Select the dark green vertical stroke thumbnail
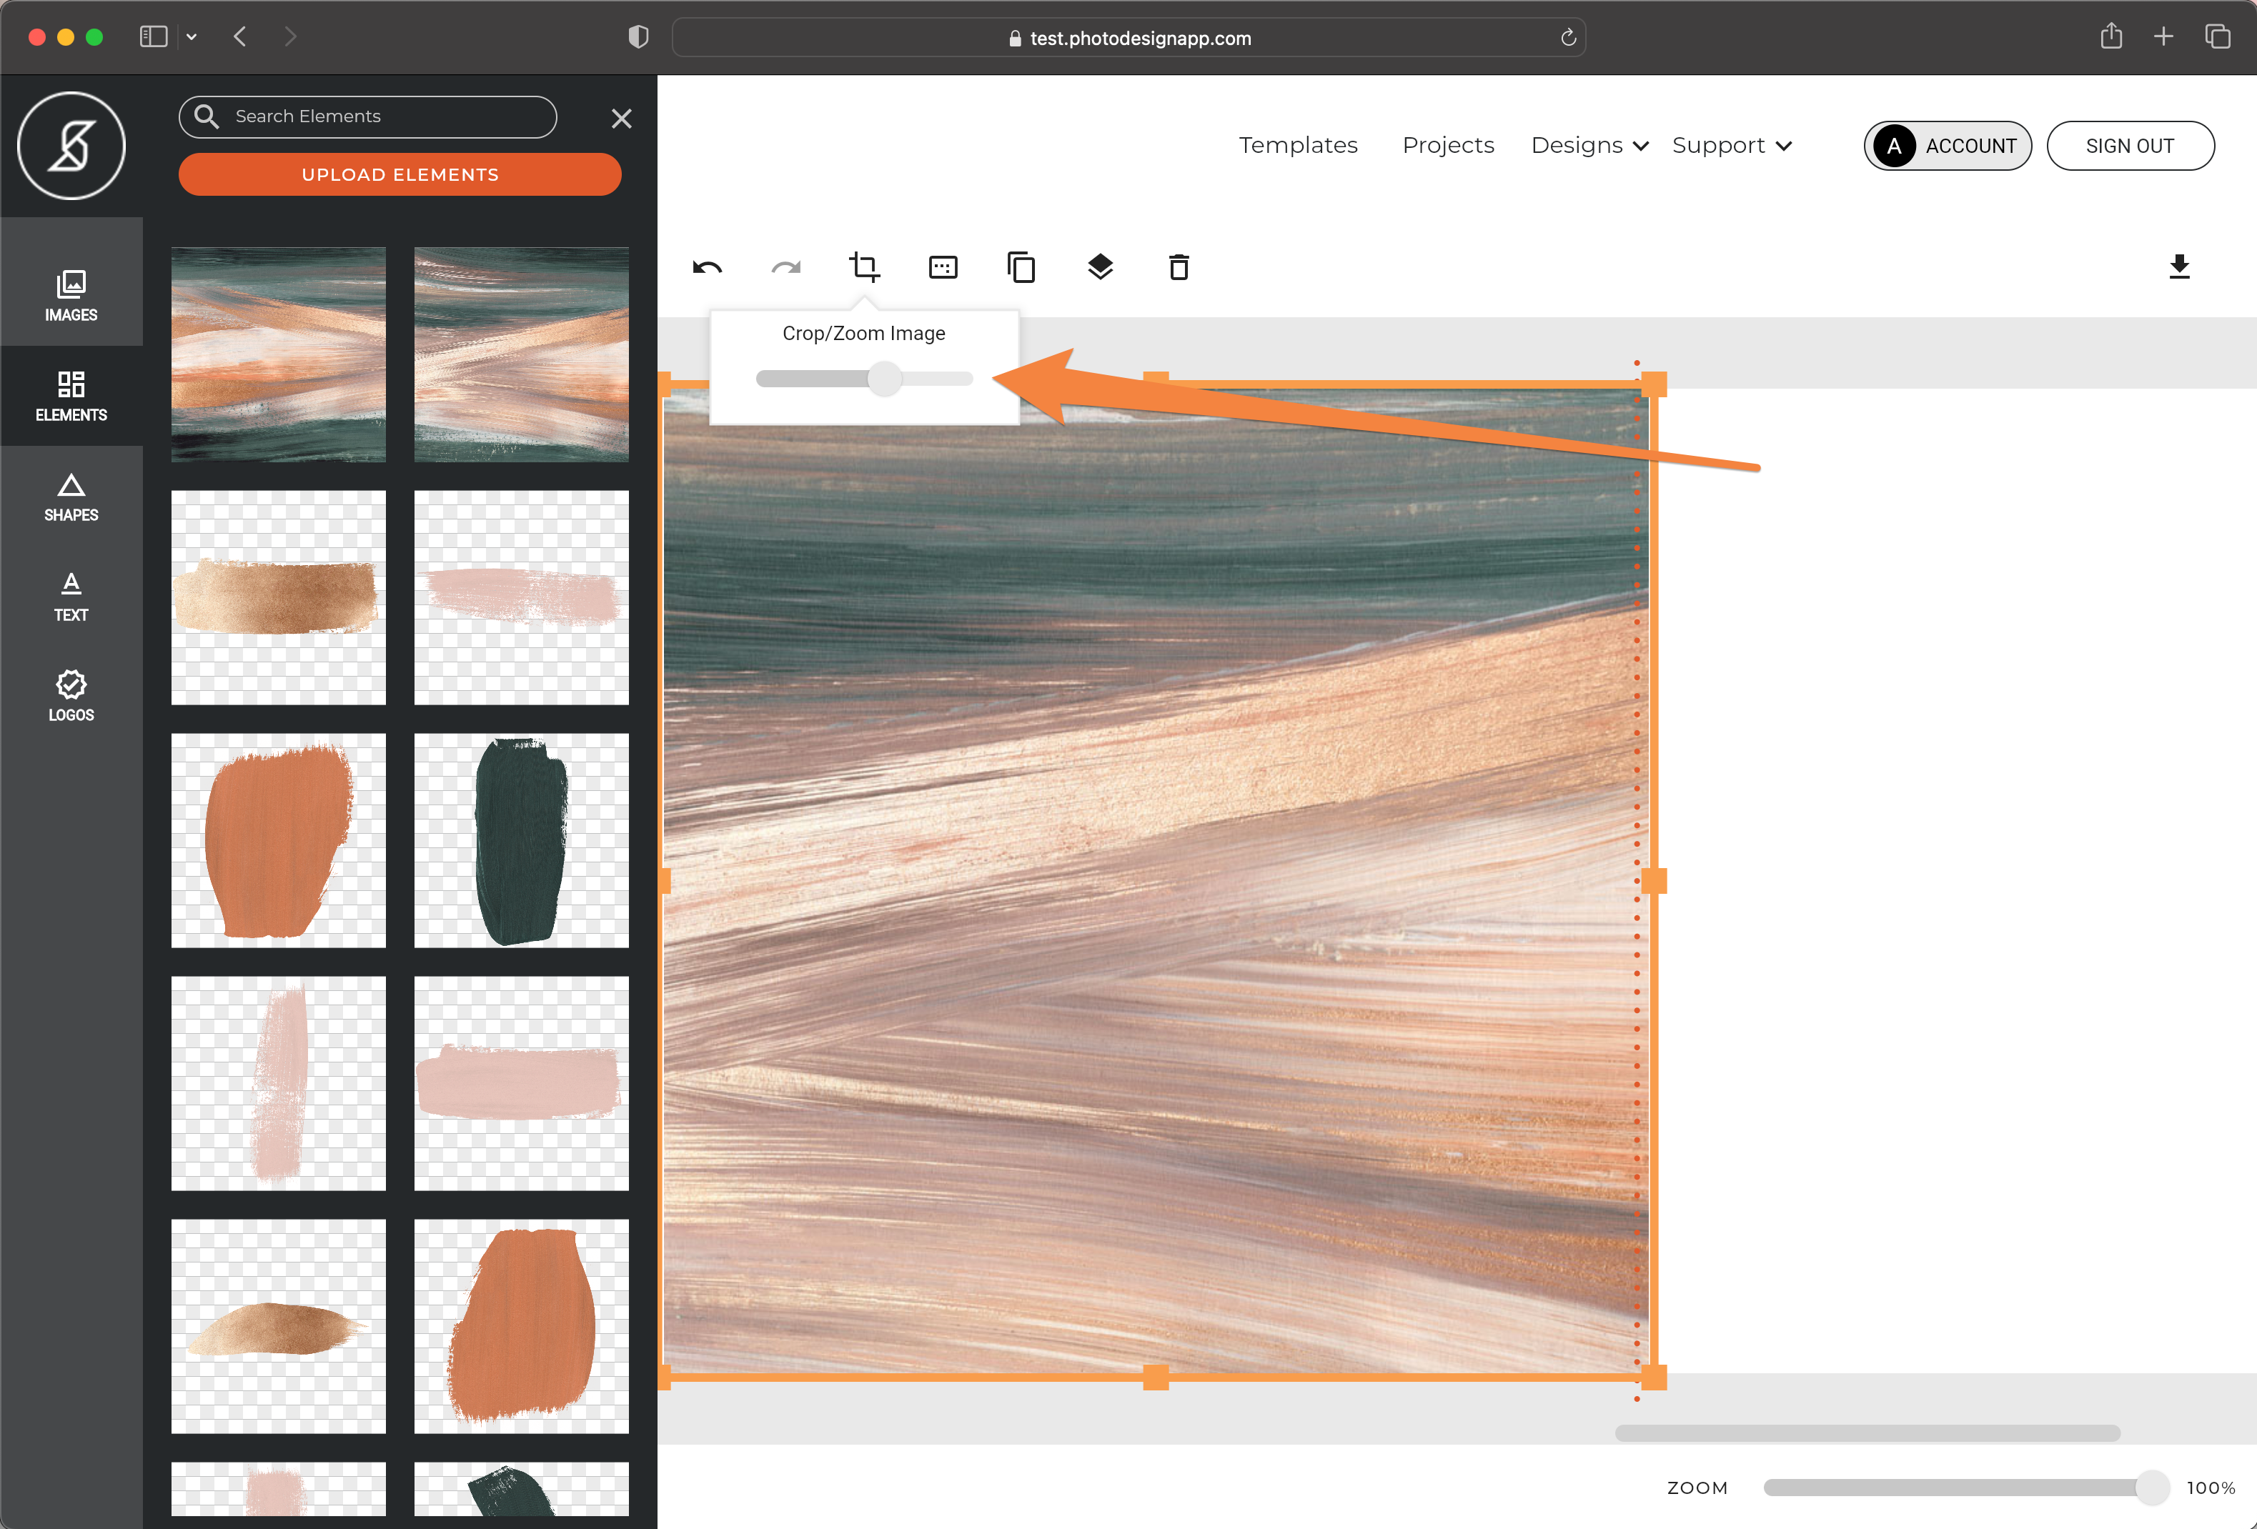Image resolution: width=2257 pixels, height=1529 pixels. pos(522,840)
